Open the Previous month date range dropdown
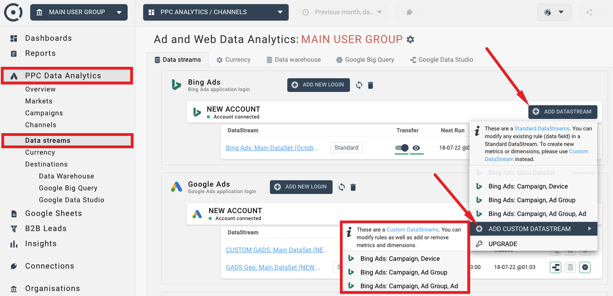Image resolution: width=613 pixels, height=296 pixels. [x=342, y=12]
